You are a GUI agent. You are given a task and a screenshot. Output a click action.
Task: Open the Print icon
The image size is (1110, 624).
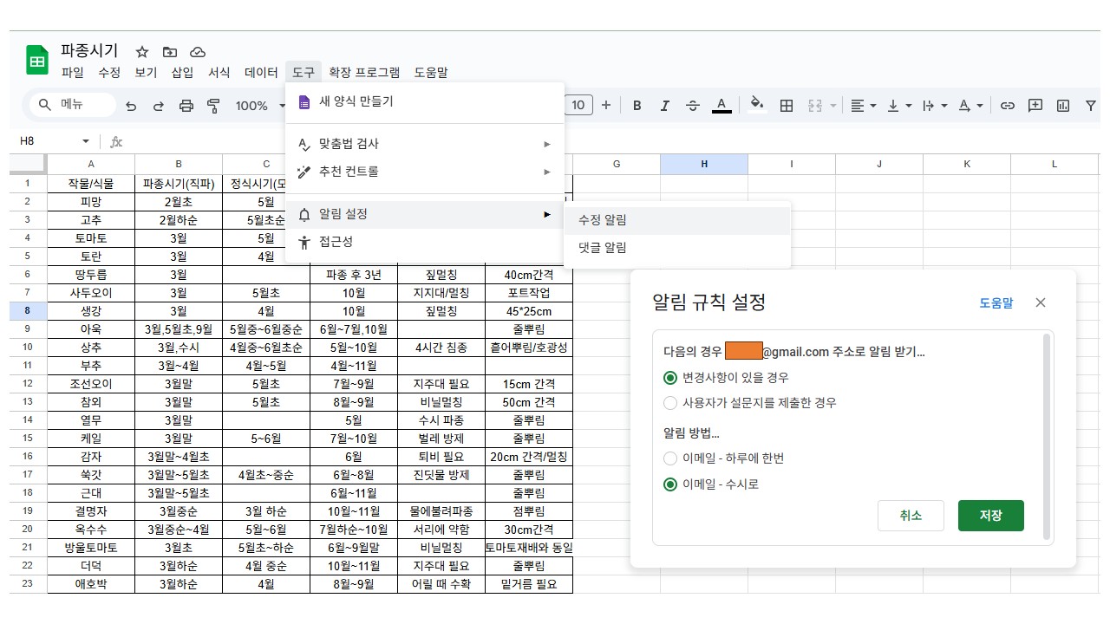pos(186,105)
